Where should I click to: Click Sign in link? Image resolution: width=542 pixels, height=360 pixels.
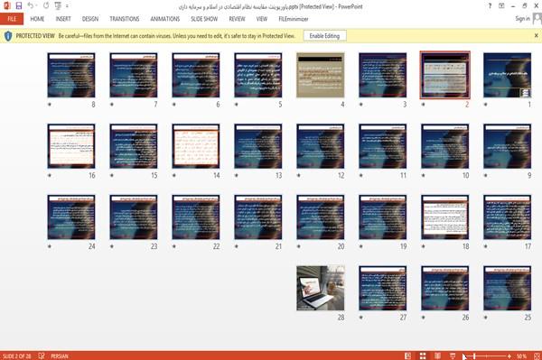pos(522,19)
